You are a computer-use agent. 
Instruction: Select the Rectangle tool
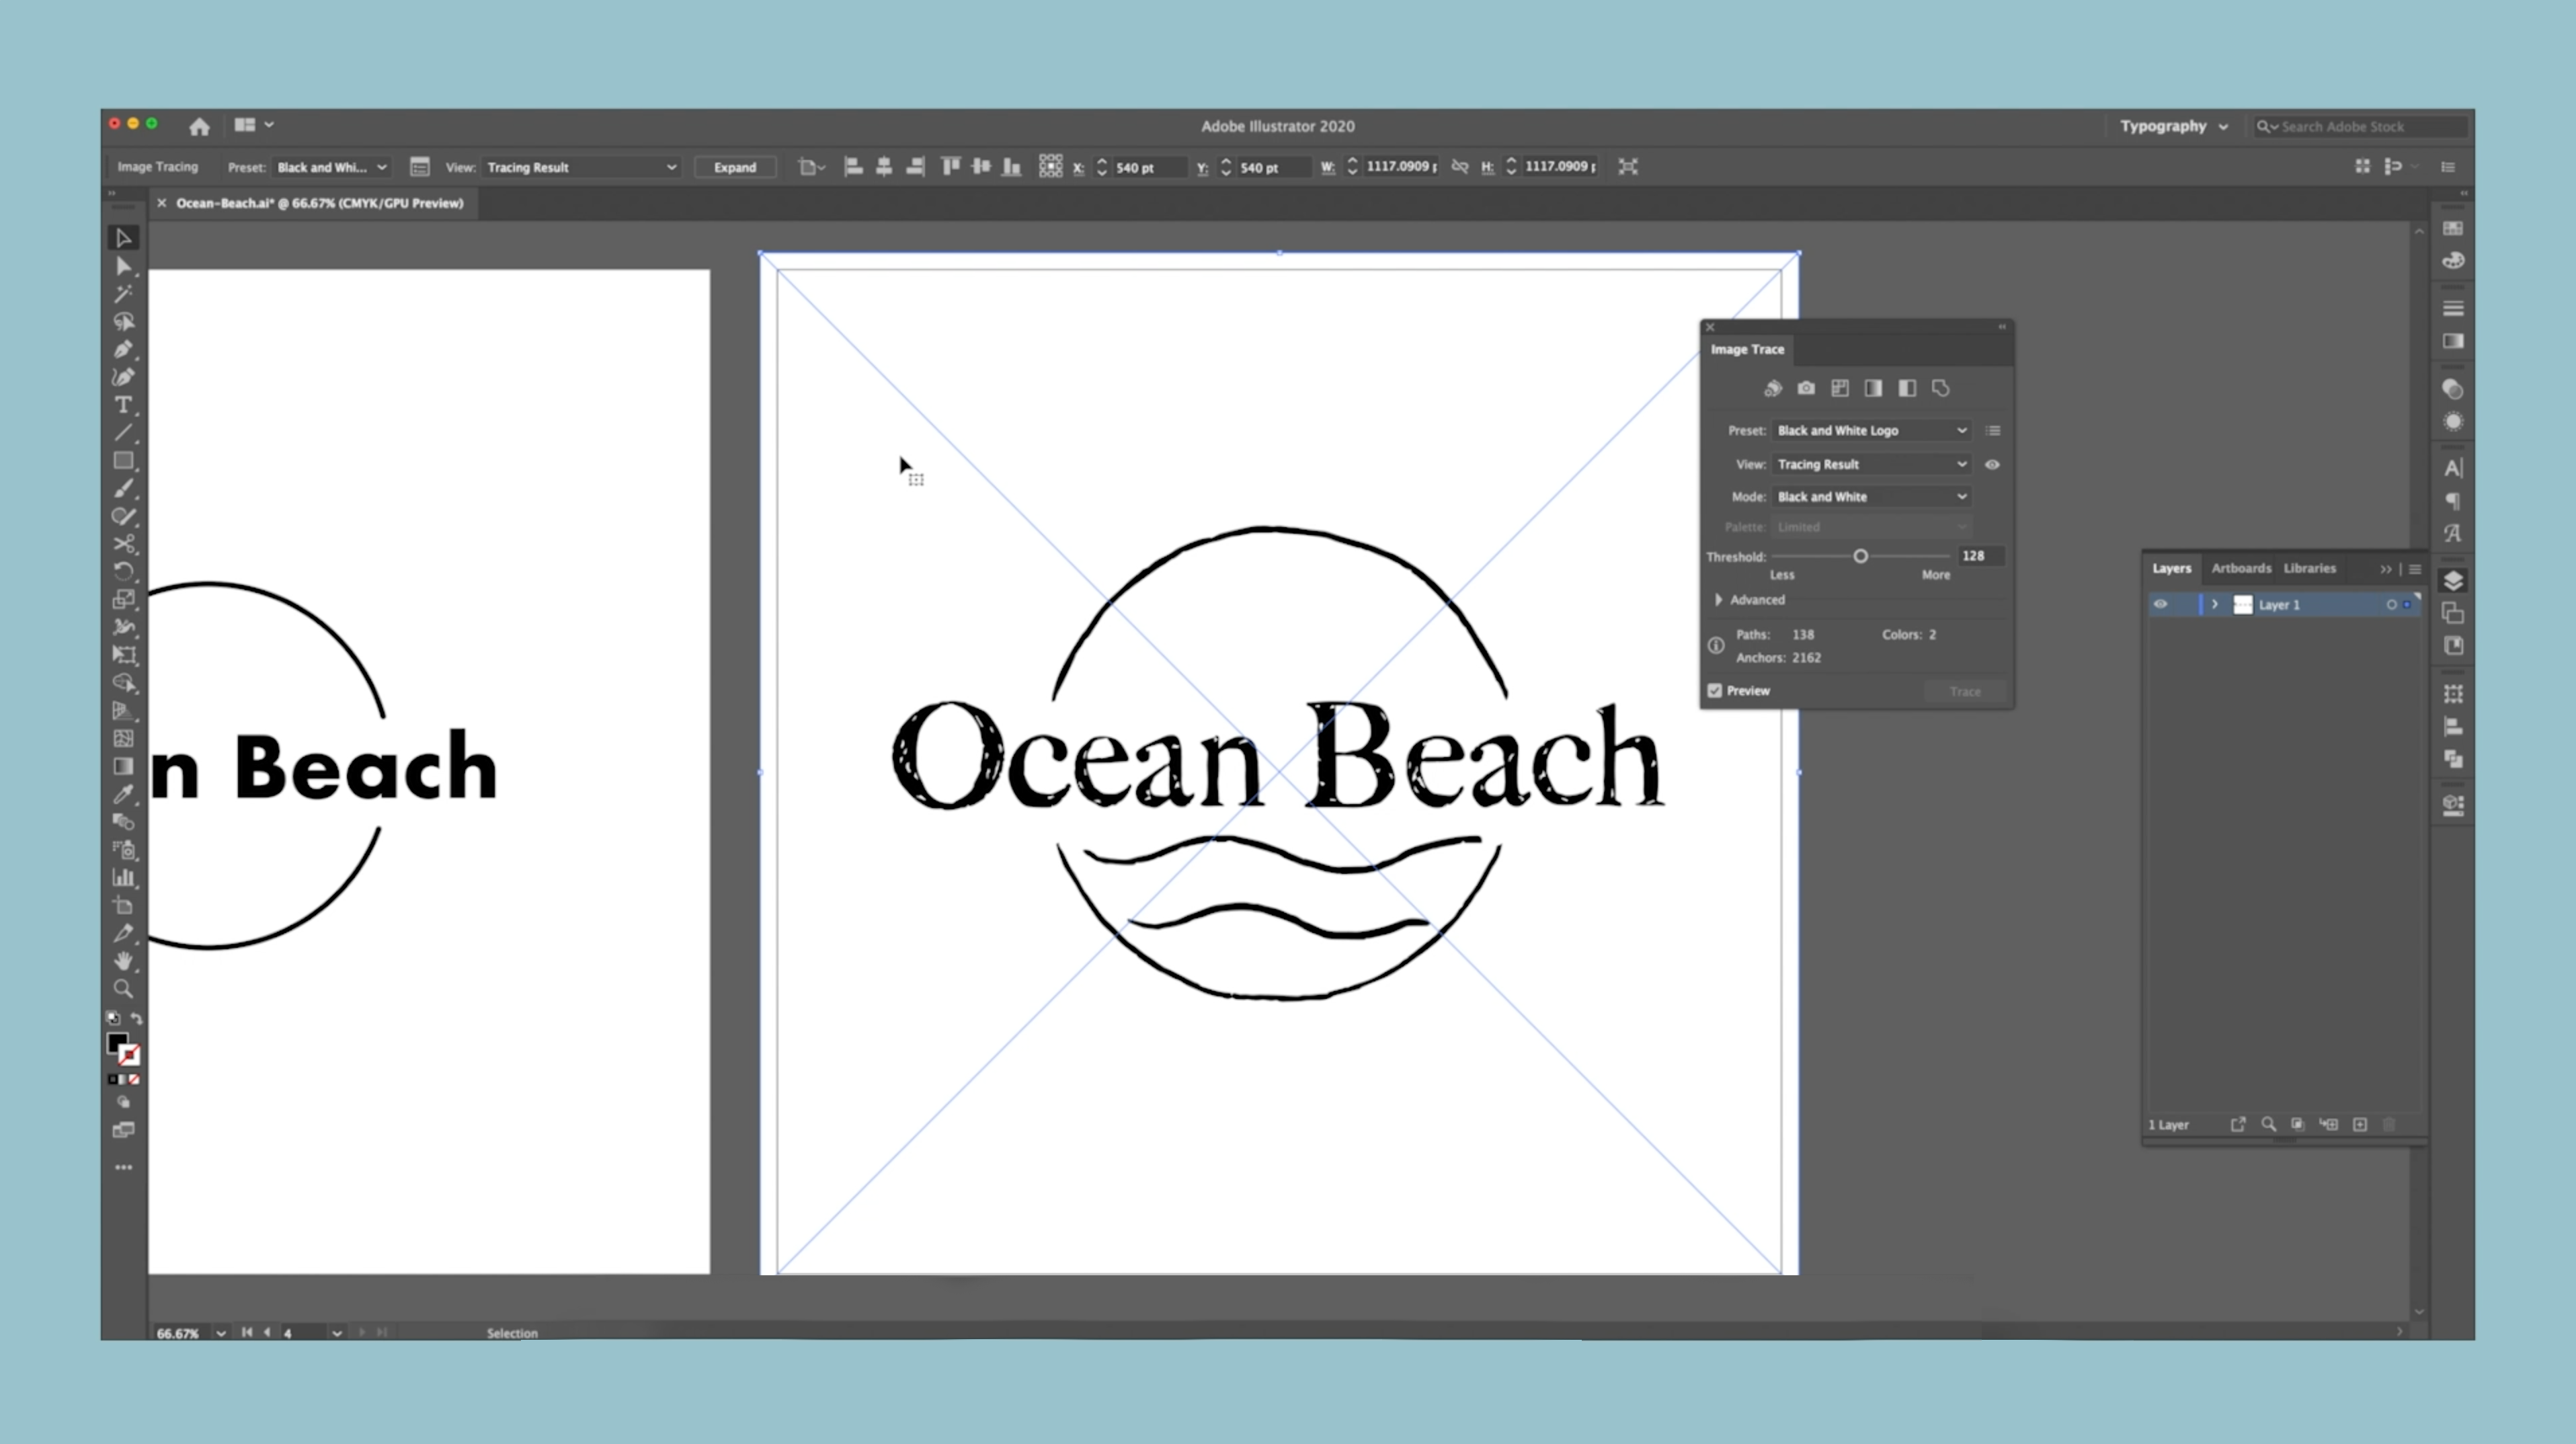pyautogui.click(x=123, y=461)
